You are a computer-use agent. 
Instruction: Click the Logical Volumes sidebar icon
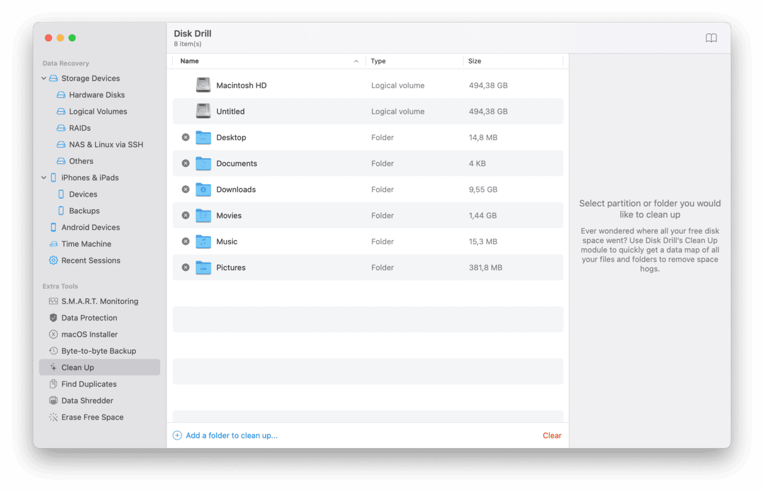pyautogui.click(x=61, y=111)
